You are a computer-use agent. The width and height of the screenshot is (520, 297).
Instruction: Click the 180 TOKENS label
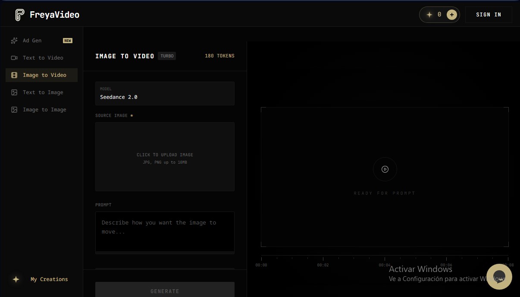(220, 56)
